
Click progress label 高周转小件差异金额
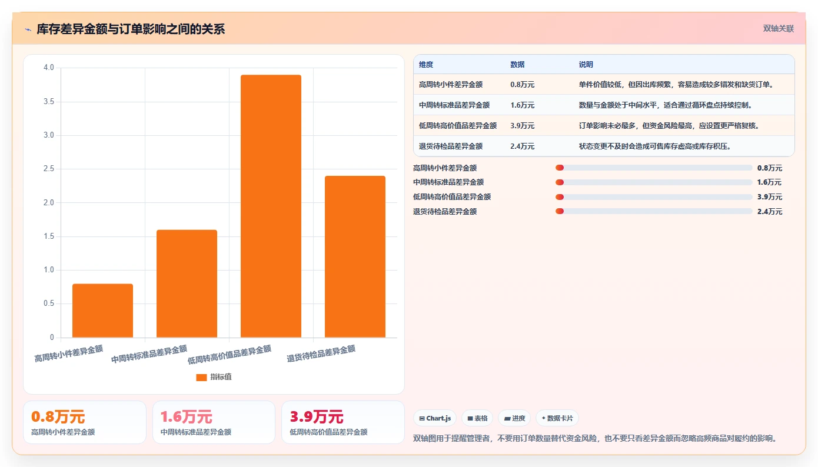pos(445,168)
